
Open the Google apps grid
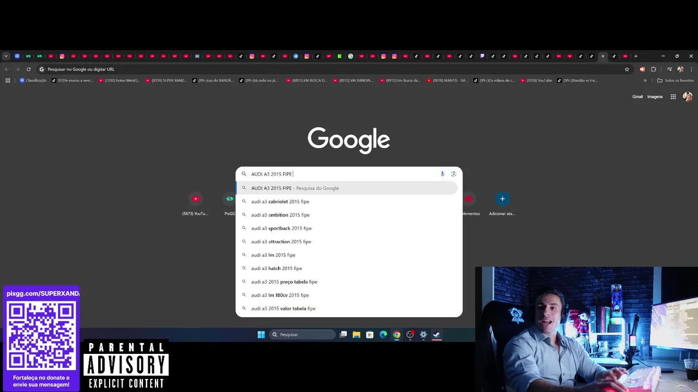point(673,97)
